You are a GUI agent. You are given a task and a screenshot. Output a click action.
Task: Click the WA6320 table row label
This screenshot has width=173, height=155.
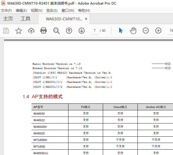(x=39, y=133)
